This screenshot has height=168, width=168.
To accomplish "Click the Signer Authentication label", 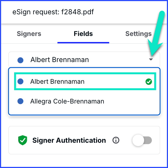I will 69,140.
